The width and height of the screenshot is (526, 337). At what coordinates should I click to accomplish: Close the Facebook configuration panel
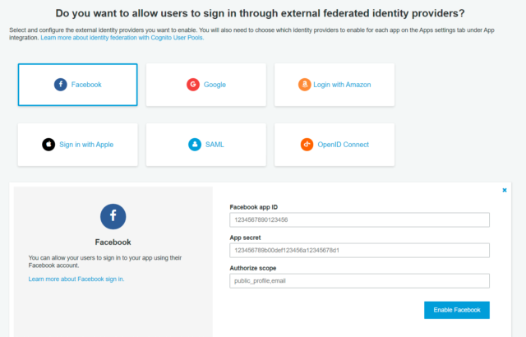(504, 190)
